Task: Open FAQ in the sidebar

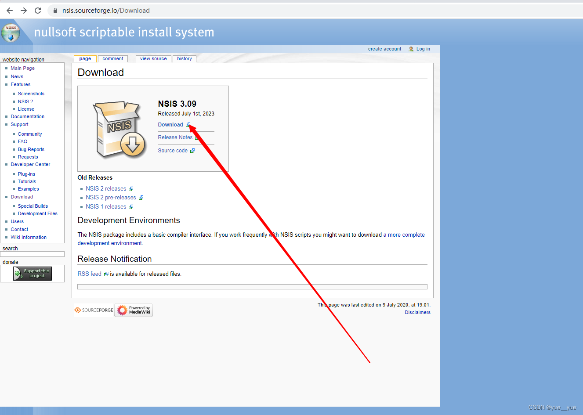Action: tap(23, 142)
